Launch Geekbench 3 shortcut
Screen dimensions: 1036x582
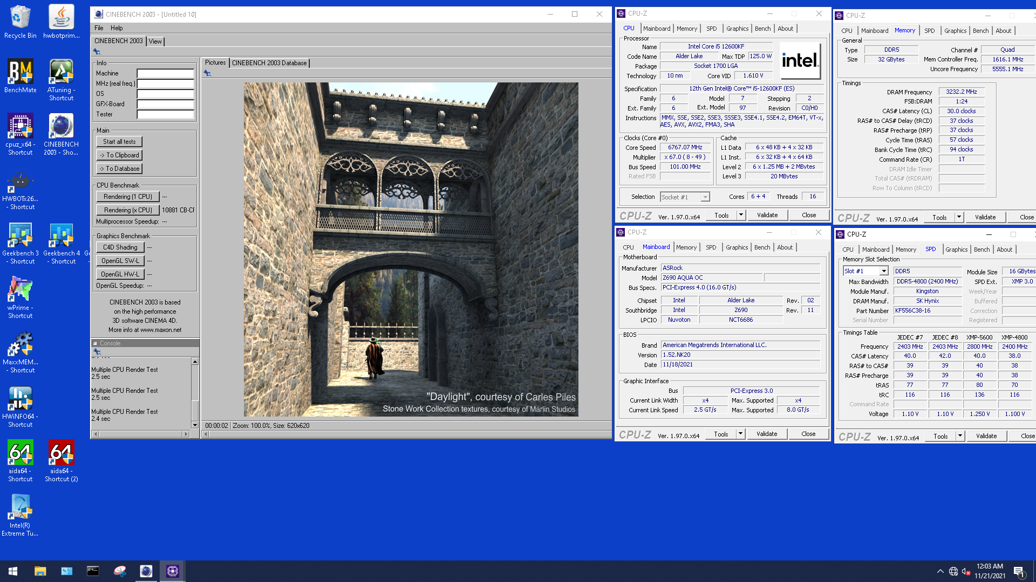(21, 243)
